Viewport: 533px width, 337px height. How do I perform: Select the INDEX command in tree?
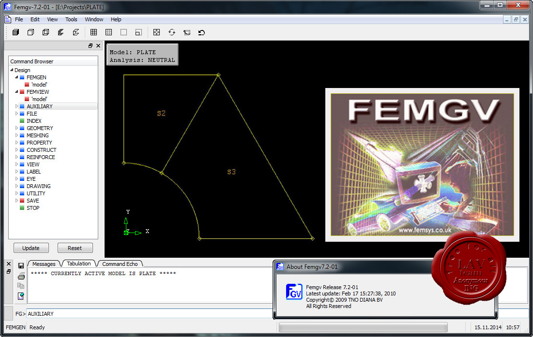pos(34,121)
